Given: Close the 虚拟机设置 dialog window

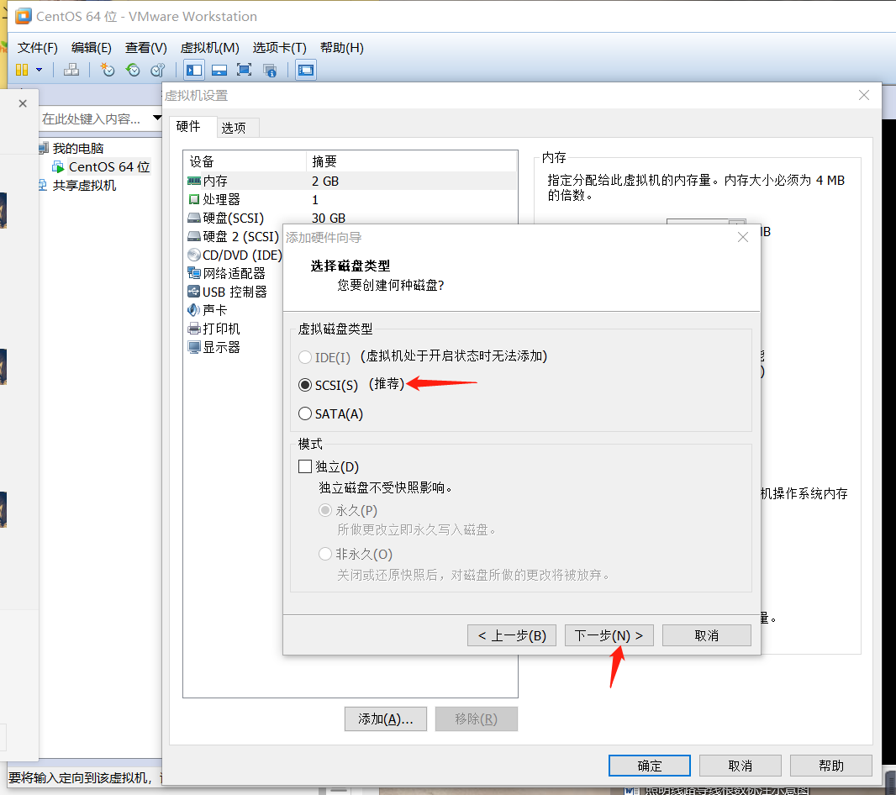Looking at the screenshot, I should [x=864, y=96].
